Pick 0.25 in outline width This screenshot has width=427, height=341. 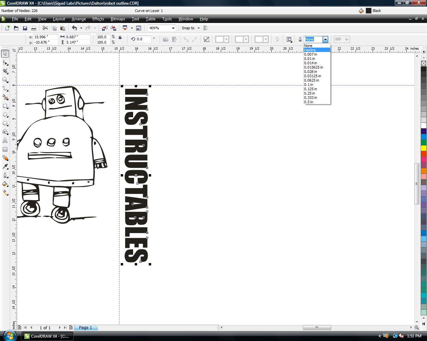[317, 93]
